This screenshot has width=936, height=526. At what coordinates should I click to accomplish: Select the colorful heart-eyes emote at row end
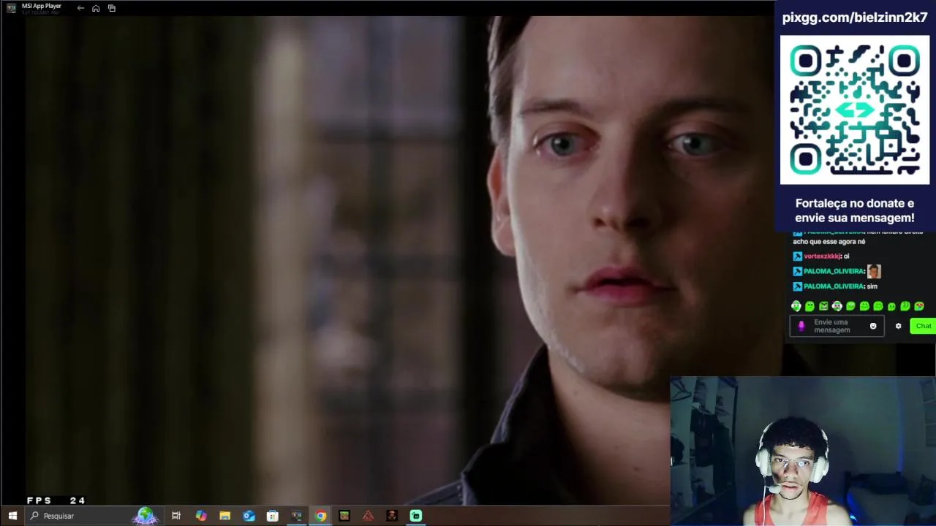coord(919,306)
